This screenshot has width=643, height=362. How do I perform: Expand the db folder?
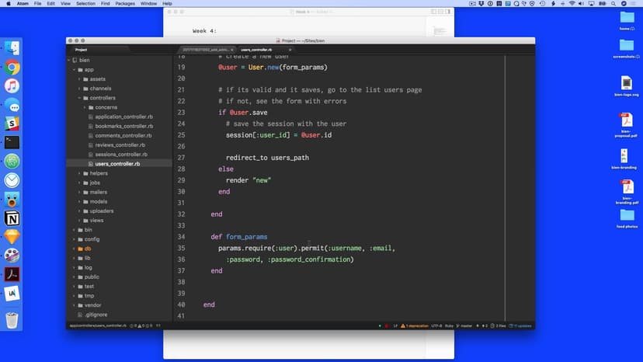pos(75,249)
